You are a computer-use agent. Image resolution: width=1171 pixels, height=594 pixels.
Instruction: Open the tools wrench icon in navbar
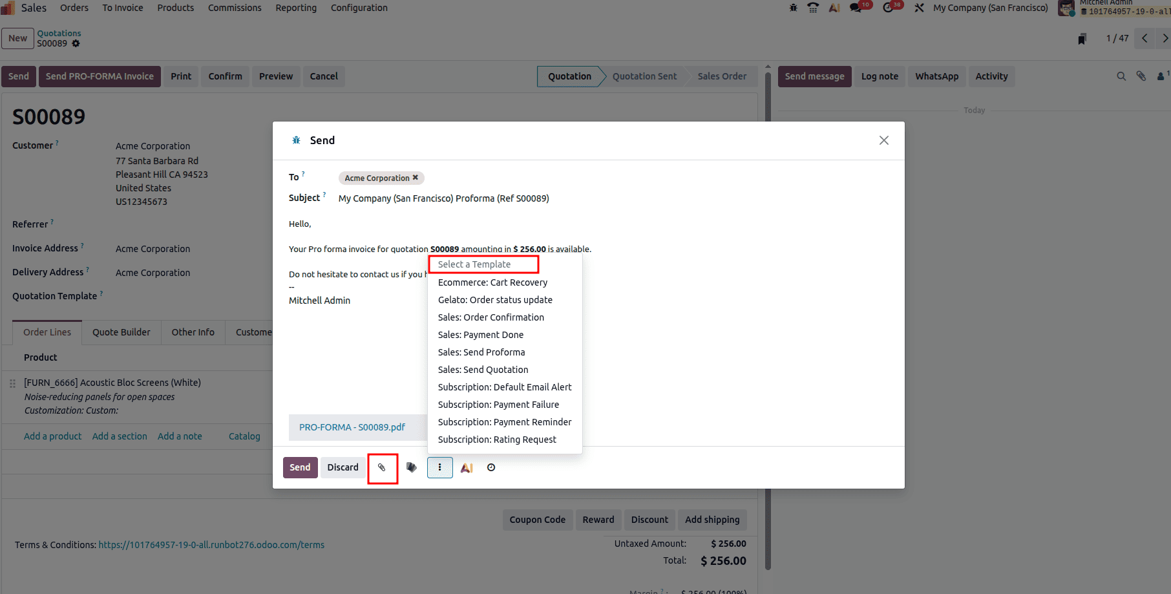pyautogui.click(x=919, y=8)
